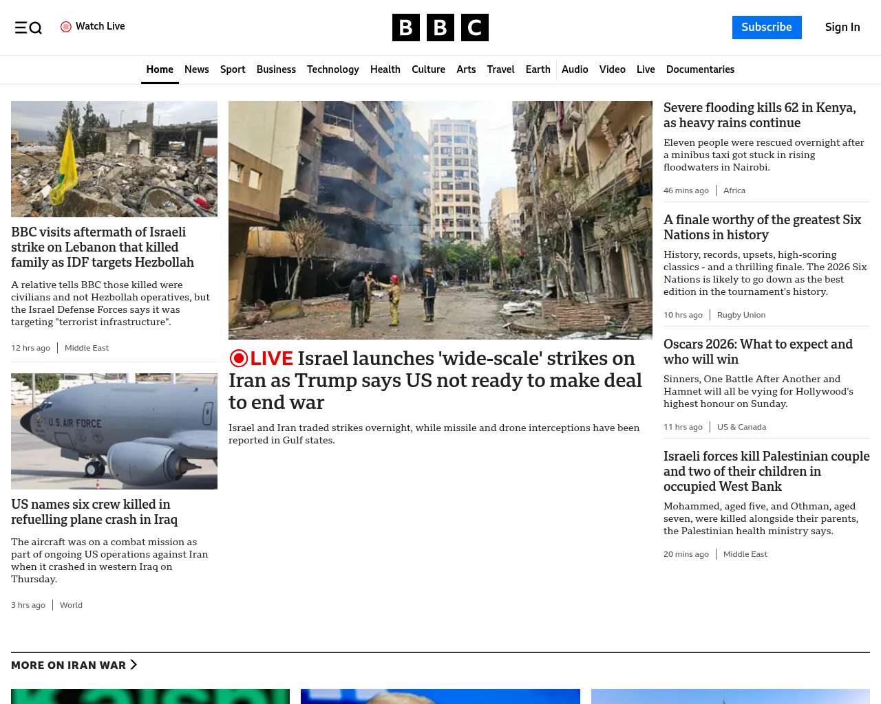Screen dimensions: 881x704
Task: Click the '46 mins ago' timestamp
Action: pyautogui.click(x=686, y=190)
